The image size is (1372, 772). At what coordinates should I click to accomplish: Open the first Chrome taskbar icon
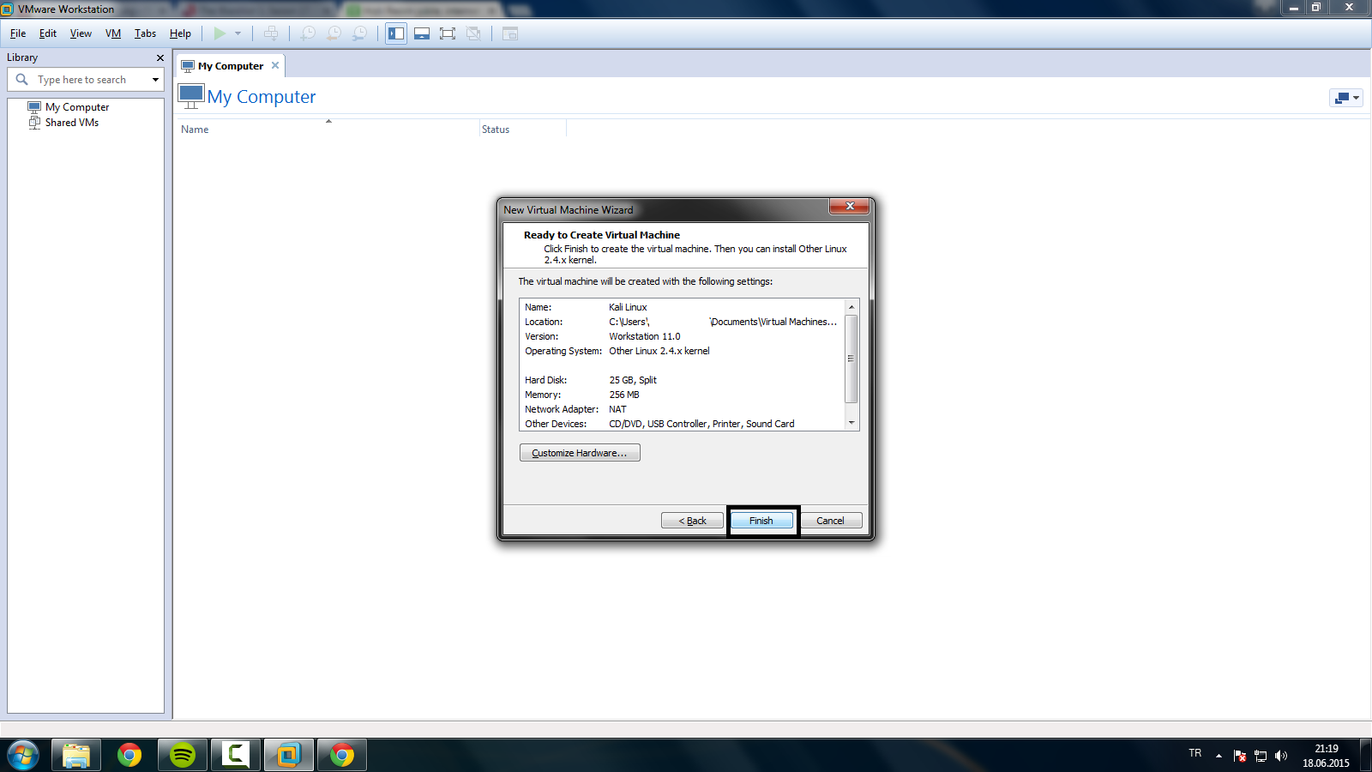(x=129, y=755)
